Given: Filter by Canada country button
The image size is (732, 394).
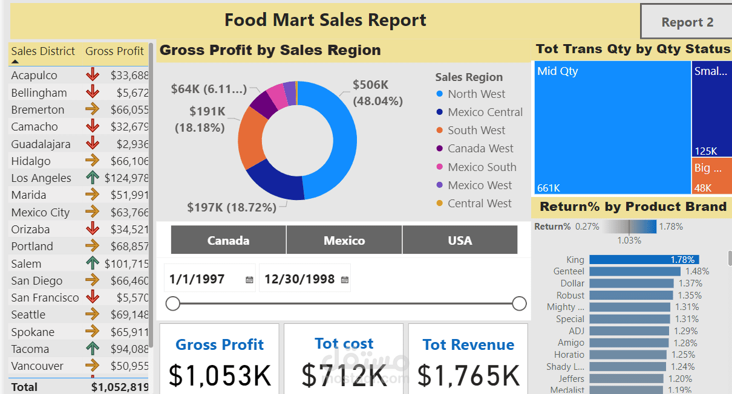Looking at the screenshot, I should (228, 240).
